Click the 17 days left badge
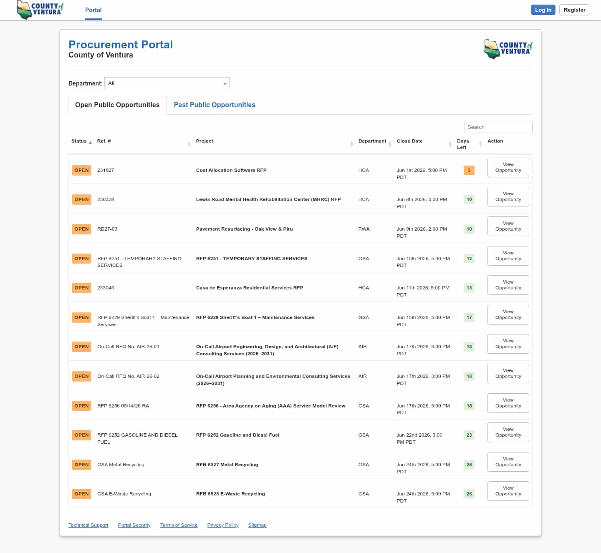 click(469, 317)
